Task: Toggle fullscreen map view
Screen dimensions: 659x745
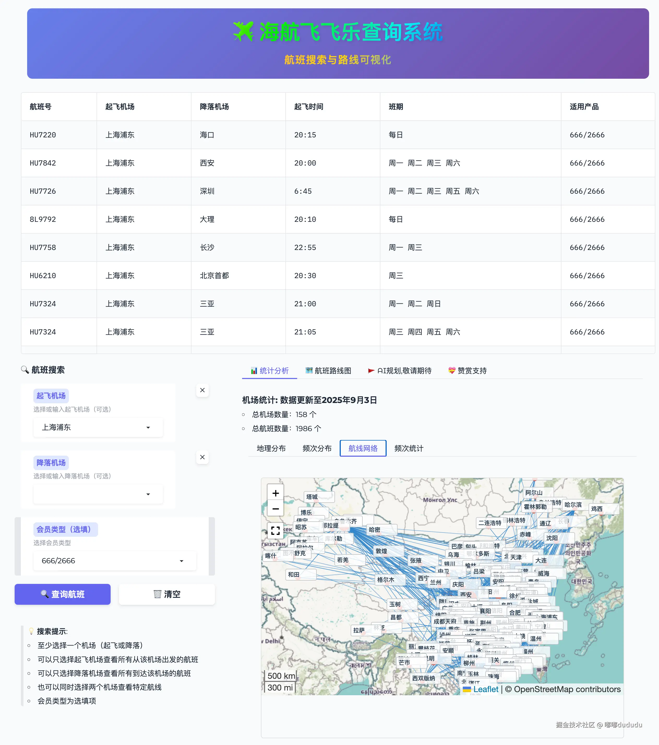Action: pyautogui.click(x=275, y=530)
